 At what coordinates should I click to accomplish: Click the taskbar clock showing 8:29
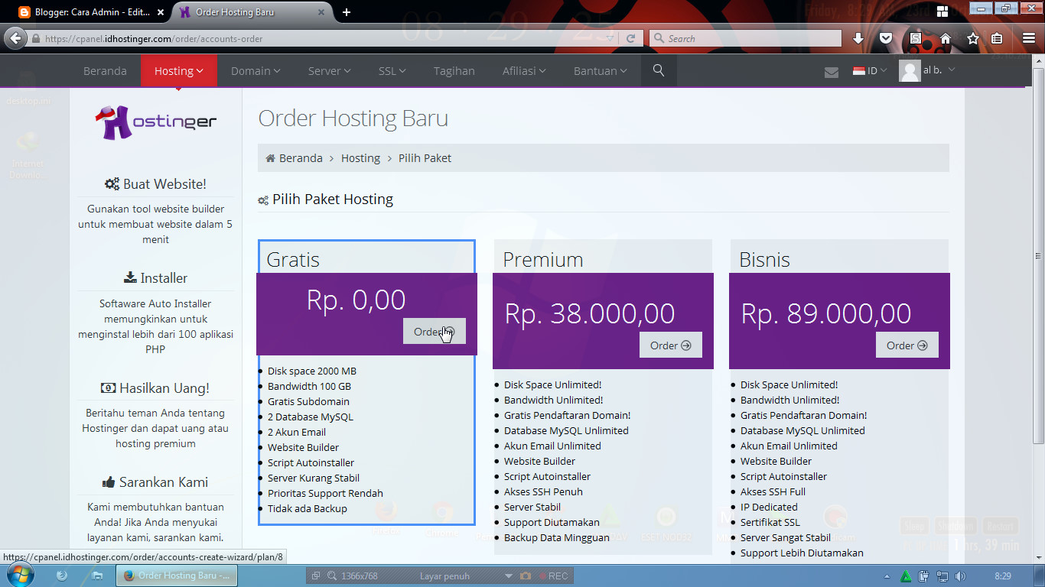point(1002,576)
